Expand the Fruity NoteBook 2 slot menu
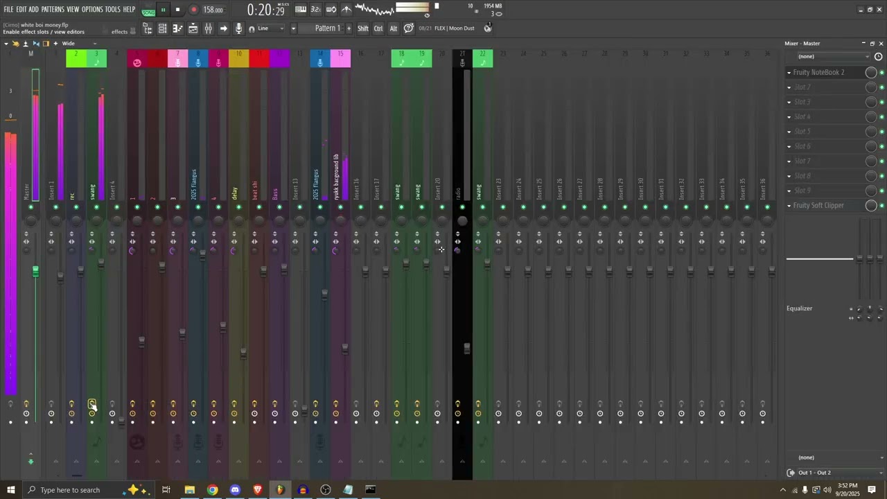 pos(789,72)
